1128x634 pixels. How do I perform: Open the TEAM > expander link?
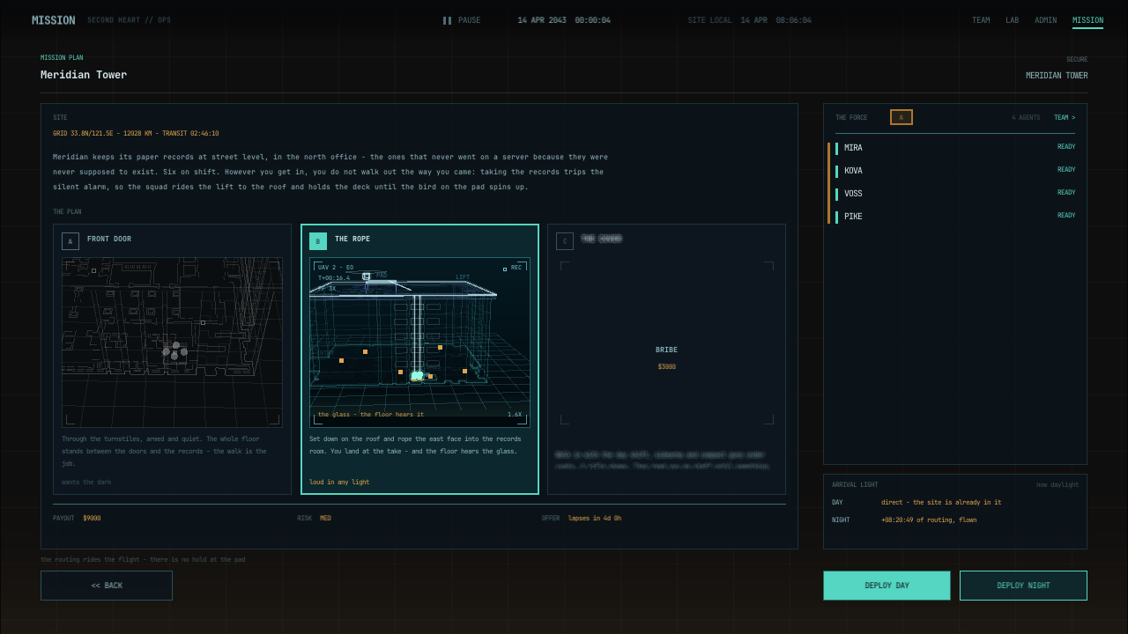(x=1065, y=117)
